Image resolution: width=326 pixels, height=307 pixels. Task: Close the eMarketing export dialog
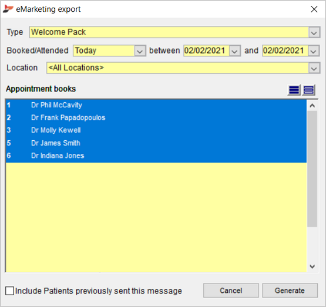[x=314, y=9]
